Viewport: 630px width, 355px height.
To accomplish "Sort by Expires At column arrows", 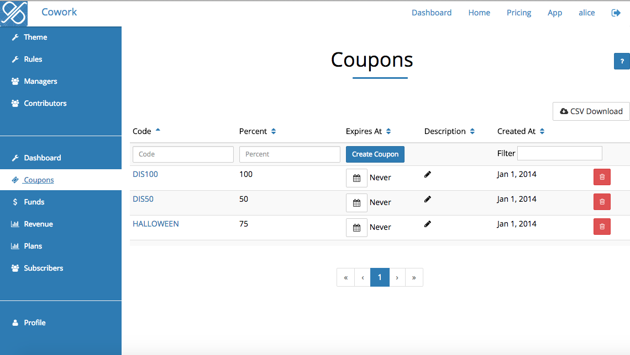I will point(389,131).
